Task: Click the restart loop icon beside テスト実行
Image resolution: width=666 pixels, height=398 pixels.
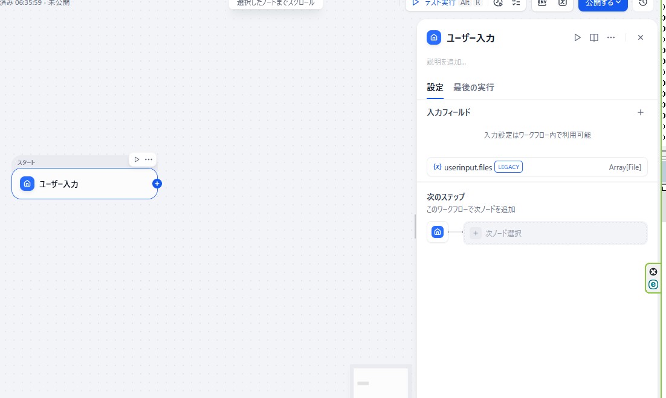Action: click(x=497, y=4)
